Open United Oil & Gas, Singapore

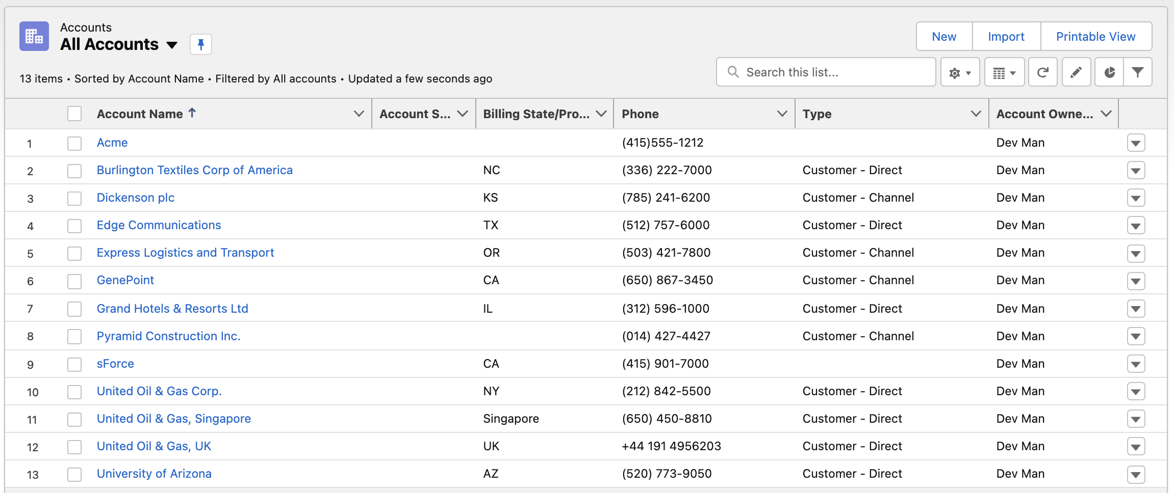[x=174, y=419]
